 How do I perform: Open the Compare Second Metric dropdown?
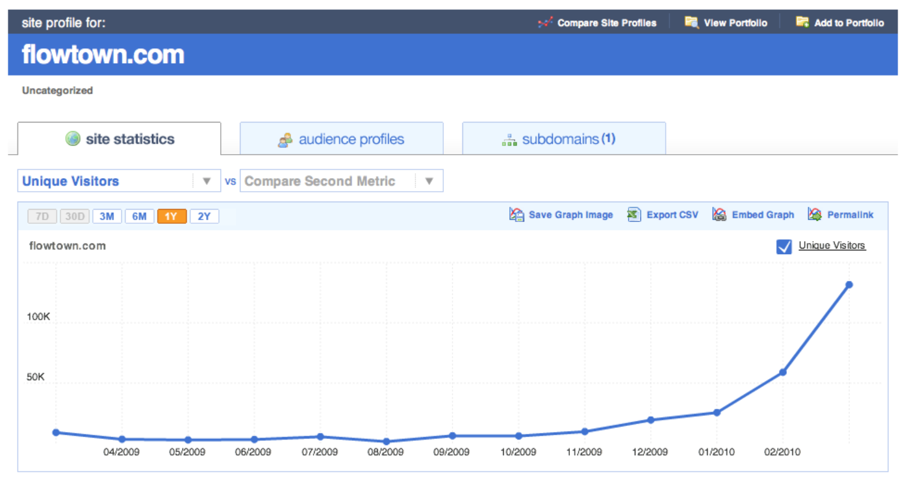[x=341, y=181]
